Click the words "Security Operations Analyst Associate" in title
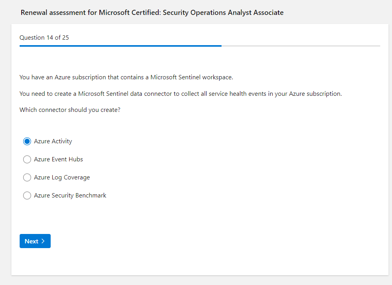Image resolution: width=392 pixels, height=285 pixels. 223,13
